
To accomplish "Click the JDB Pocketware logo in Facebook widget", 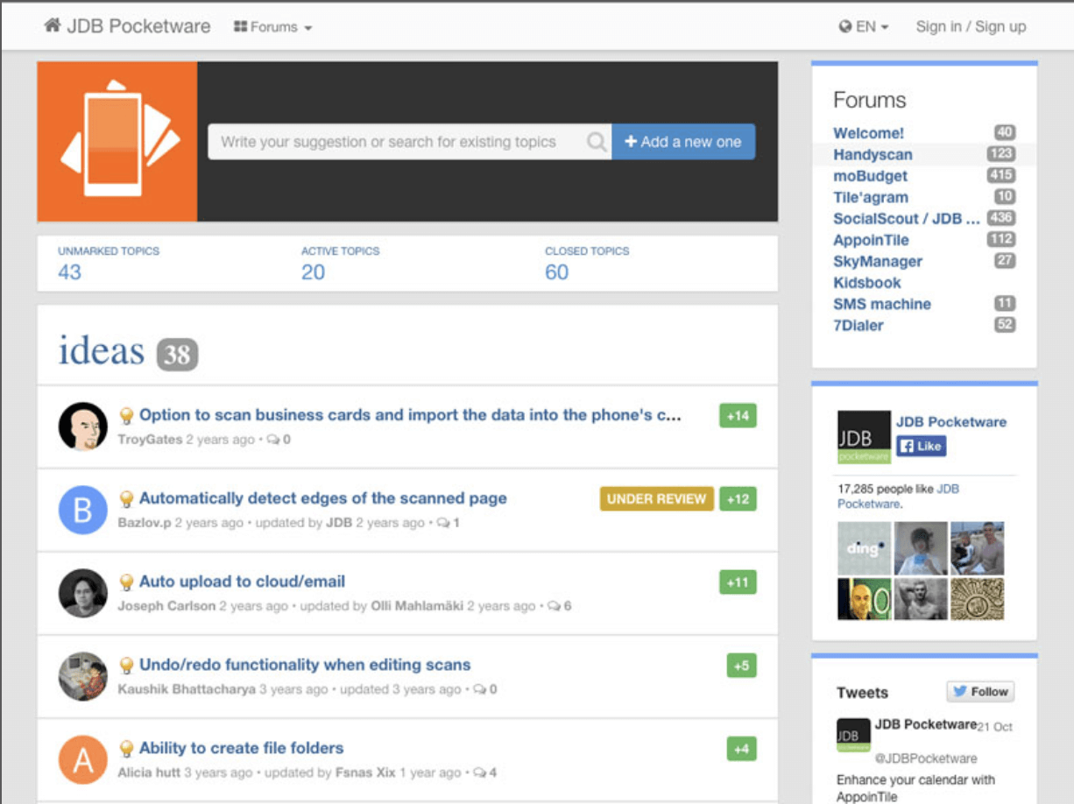I will [864, 437].
